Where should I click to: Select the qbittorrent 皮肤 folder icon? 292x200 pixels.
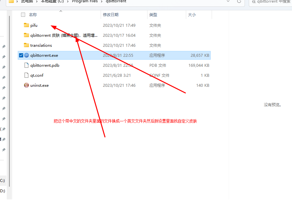click(26, 35)
